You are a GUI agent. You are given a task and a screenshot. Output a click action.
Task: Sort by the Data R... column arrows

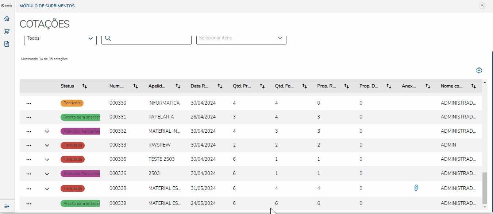point(220,86)
